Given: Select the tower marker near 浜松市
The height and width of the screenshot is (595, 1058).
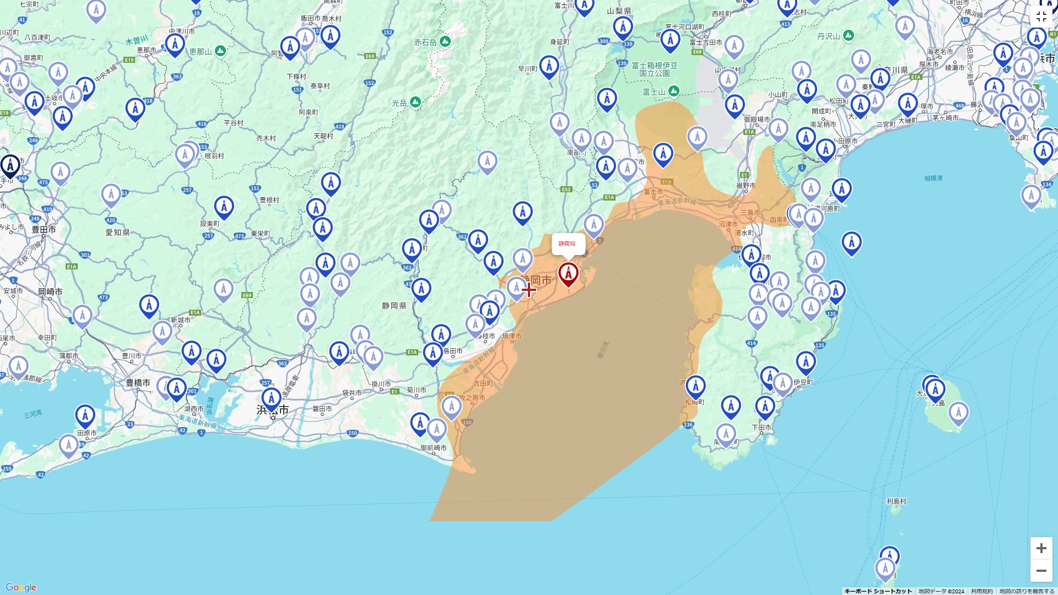Looking at the screenshot, I should tap(272, 397).
